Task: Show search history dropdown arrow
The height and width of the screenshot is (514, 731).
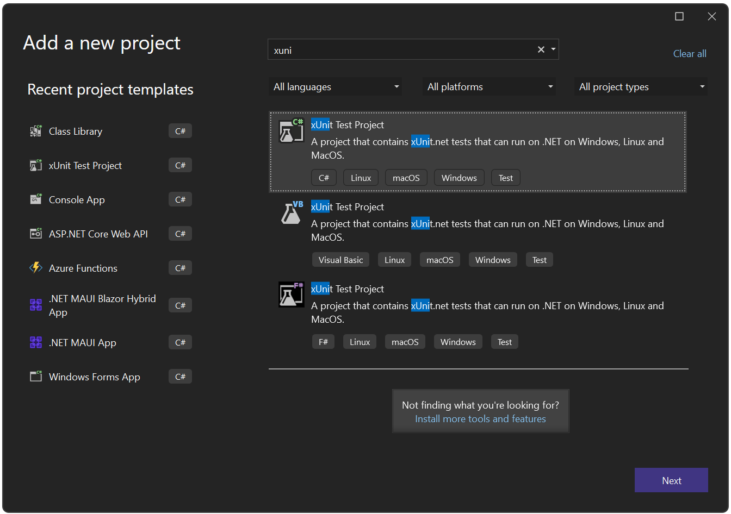Action: 554,50
